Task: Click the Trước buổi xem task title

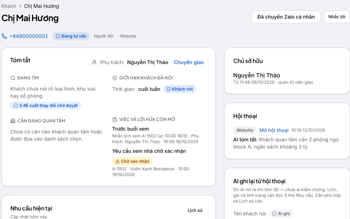Action: pyautogui.click(x=131, y=129)
